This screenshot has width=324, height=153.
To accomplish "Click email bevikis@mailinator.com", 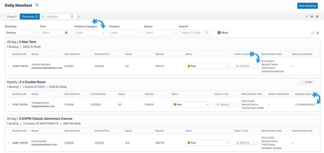I will point(44,145).
